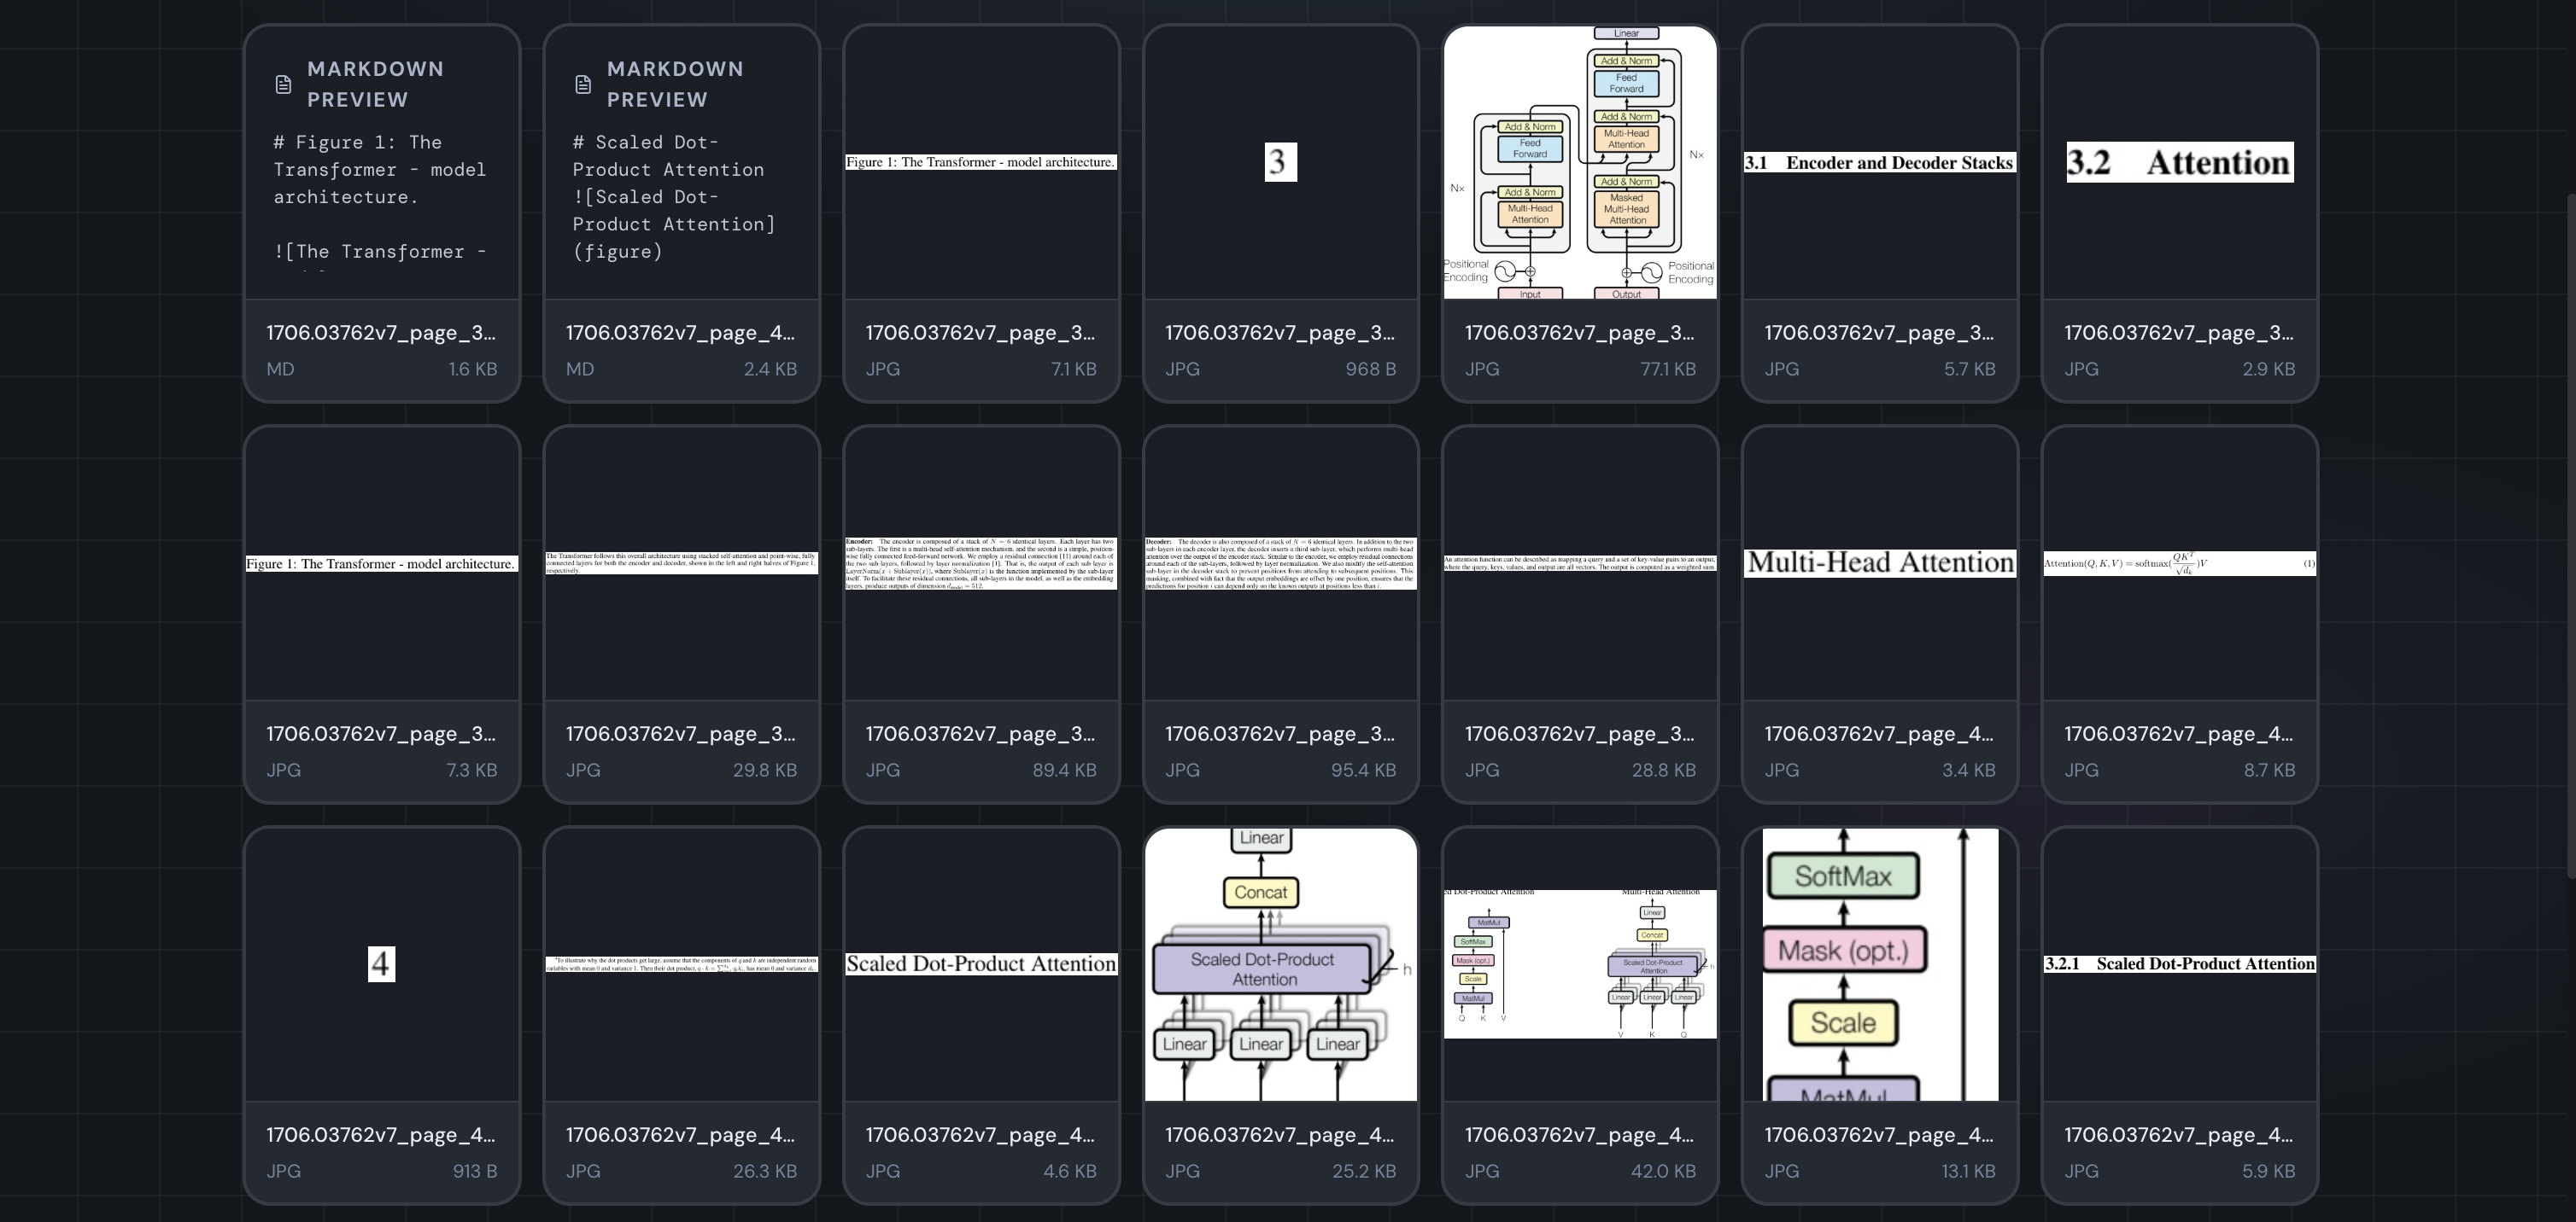
Task: Click the '28.8 KB' file size label
Action: 1664,770
